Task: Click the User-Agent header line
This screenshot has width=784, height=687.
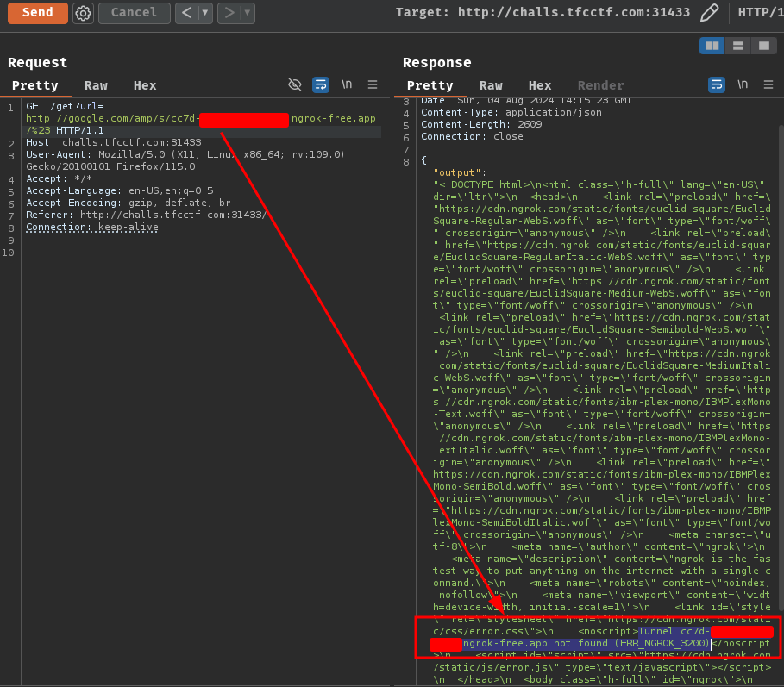Action: click(185, 160)
